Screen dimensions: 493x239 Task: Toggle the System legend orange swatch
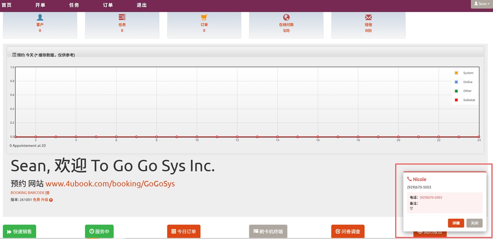tap(456, 73)
